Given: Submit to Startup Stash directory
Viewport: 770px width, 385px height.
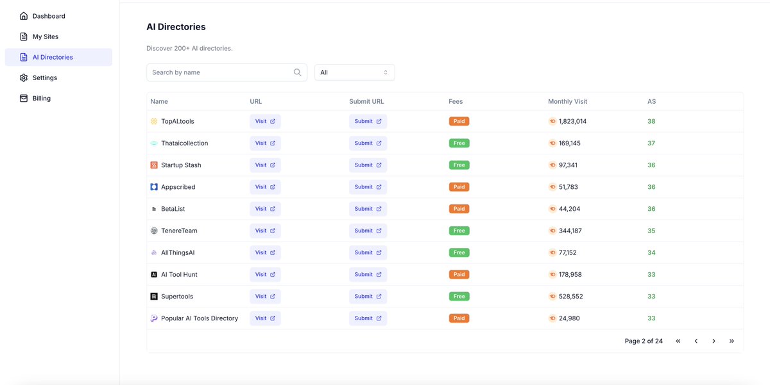Looking at the screenshot, I should (x=368, y=165).
